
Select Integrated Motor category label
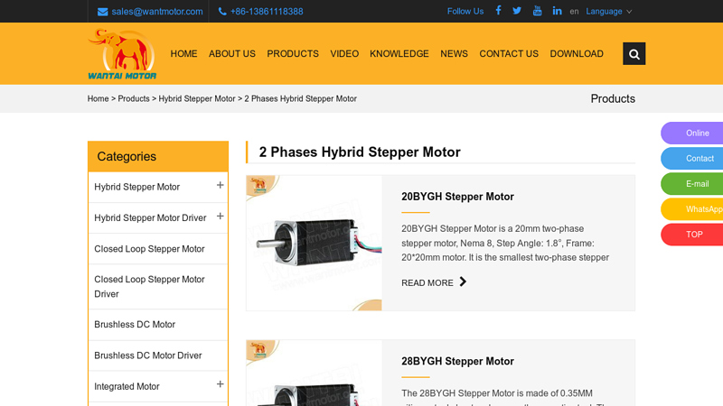[x=127, y=386]
